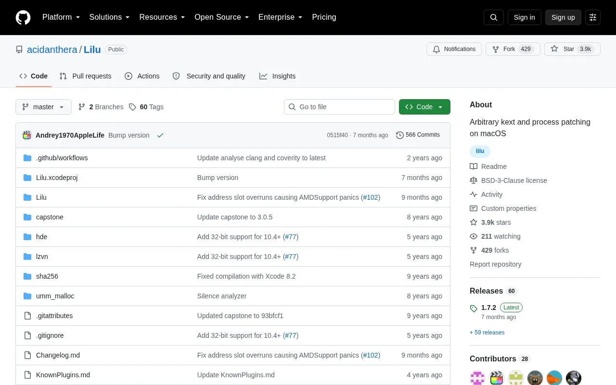The height and width of the screenshot is (385, 616).
Task: Open the 211 watching link
Action: pyautogui.click(x=495, y=236)
